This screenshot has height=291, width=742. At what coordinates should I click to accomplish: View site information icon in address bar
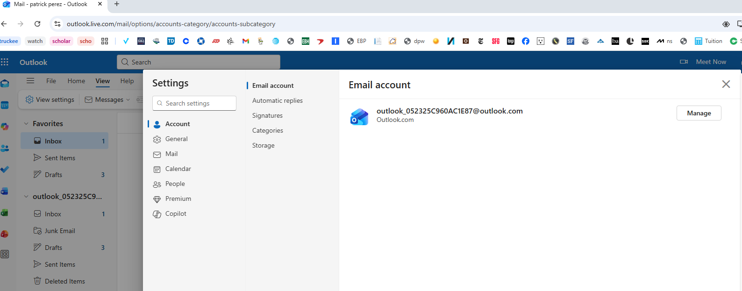(x=57, y=24)
